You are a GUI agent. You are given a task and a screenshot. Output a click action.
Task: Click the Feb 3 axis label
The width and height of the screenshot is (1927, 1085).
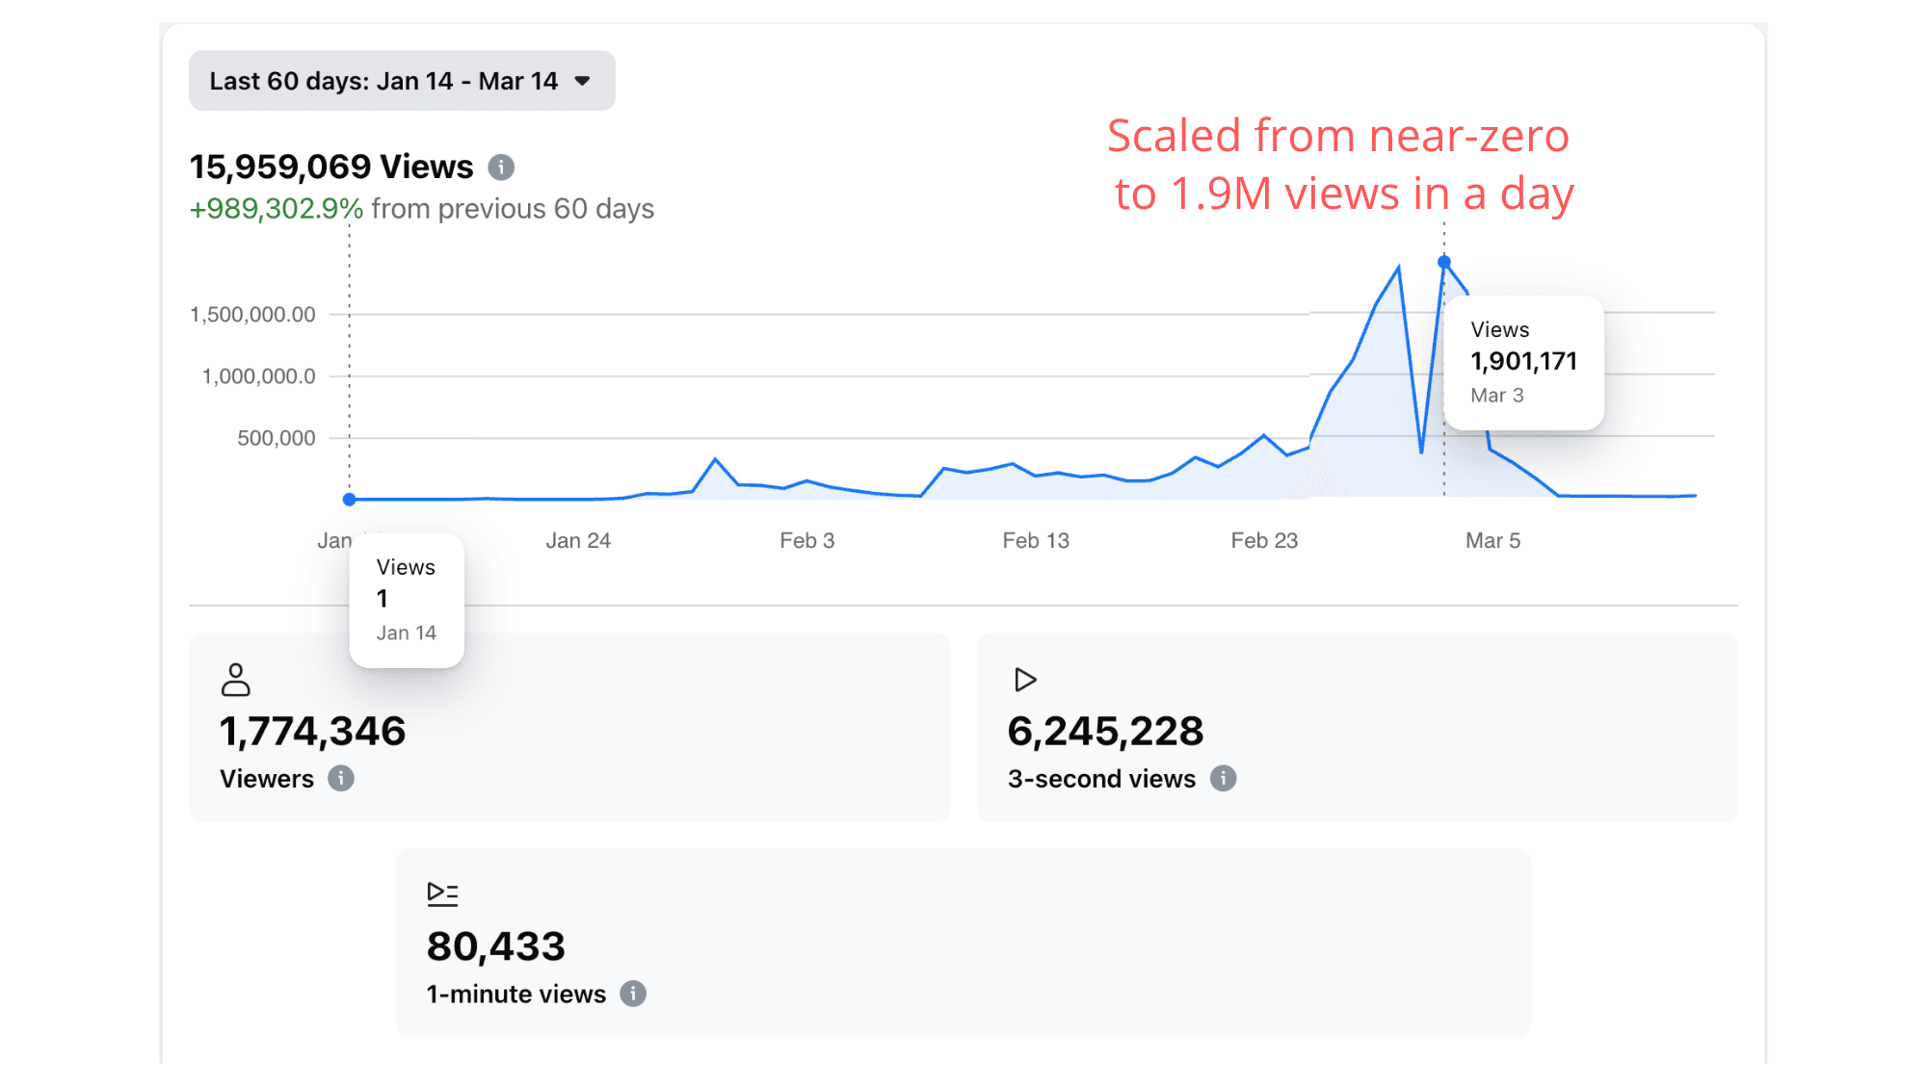click(807, 540)
